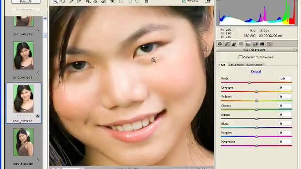The width and height of the screenshot is (301, 169).
Task: Click the Magentas hue slider handle
Action: click(x=256, y=146)
